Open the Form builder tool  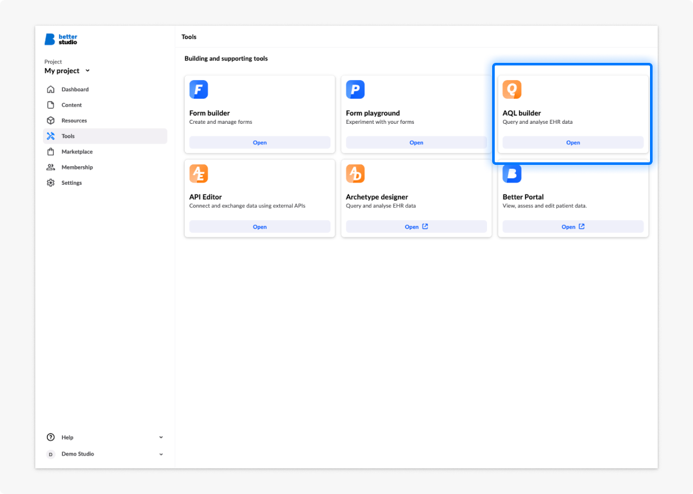click(x=260, y=142)
